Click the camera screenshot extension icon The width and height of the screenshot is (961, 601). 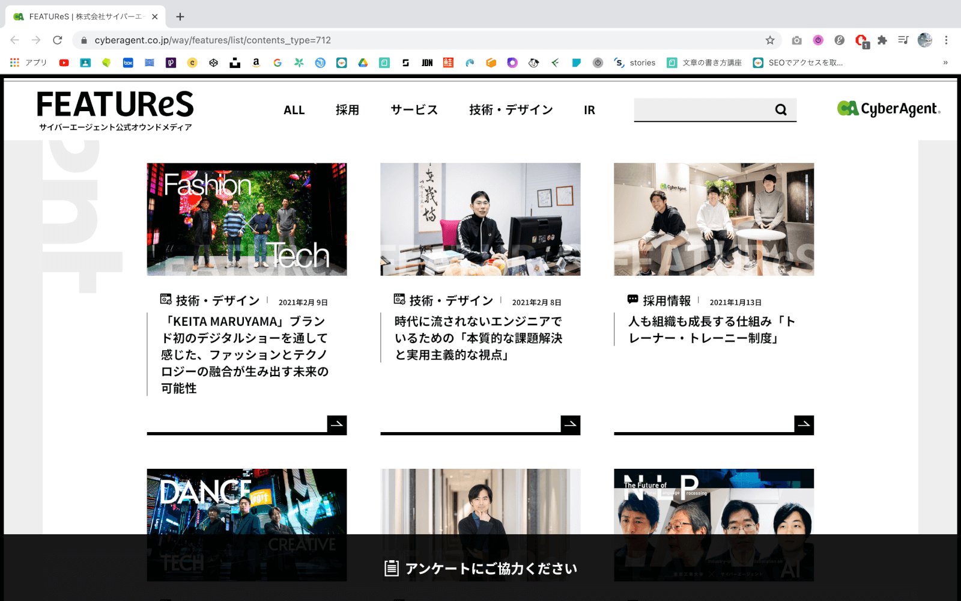[x=796, y=40]
